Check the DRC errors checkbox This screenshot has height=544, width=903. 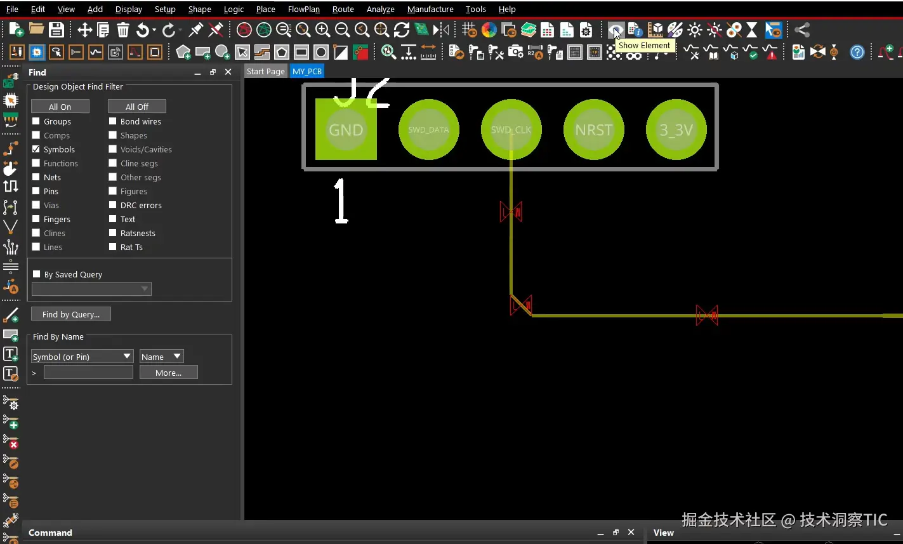coord(113,205)
